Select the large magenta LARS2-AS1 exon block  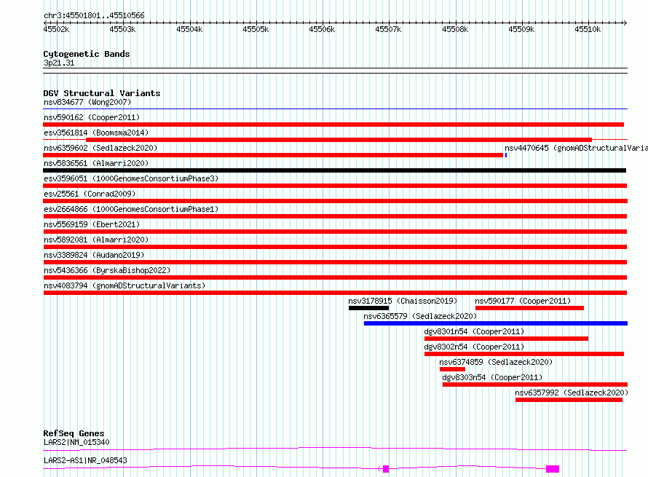pos(553,469)
